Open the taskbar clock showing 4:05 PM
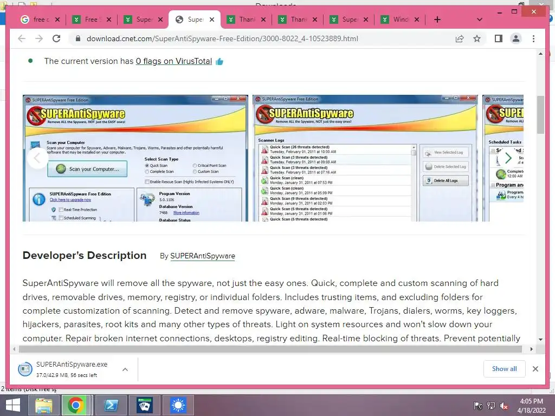This screenshot has width=555, height=416. click(x=531, y=406)
